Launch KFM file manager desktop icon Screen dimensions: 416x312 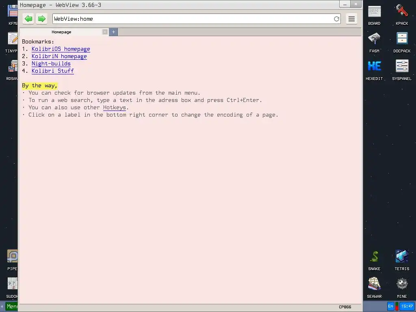(13, 15)
